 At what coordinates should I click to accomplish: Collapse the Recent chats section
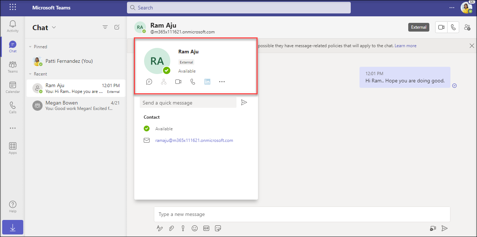[x=31, y=74]
